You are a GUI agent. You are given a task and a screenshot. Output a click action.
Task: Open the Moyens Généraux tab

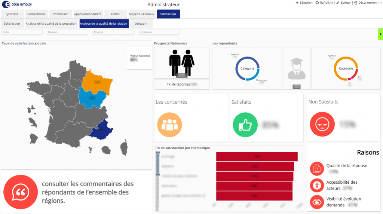(x=142, y=14)
